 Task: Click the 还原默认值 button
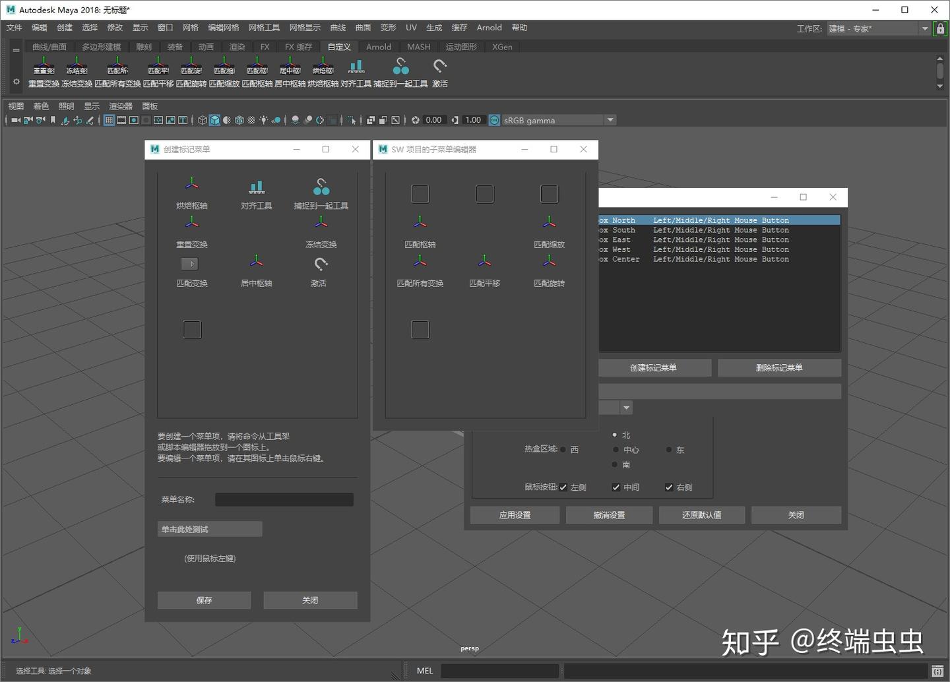[x=701, y=514]
